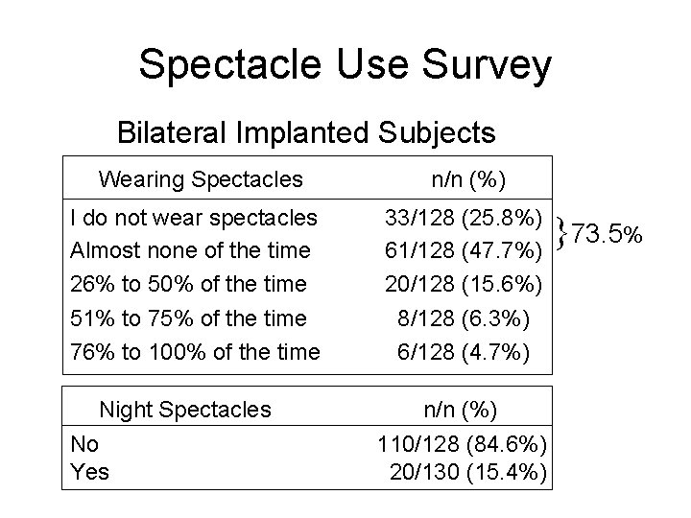Click the 73.5% bracket total
Image resolution: width=691 pixels, height=518 pixels.
[x=607, y=233]
